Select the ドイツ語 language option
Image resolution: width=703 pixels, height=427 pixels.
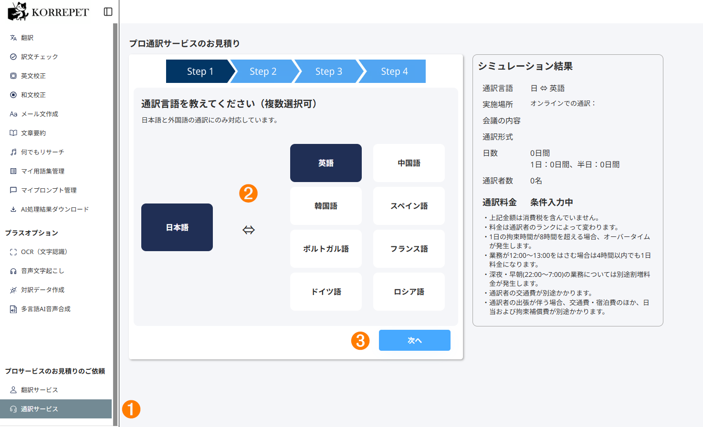(x=326, y=292)
